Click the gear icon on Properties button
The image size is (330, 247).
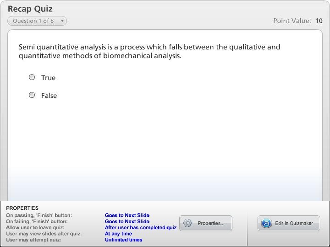click(187, 223)
